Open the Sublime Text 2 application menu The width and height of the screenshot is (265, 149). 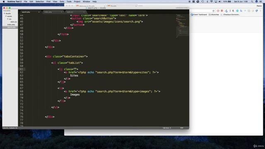(14, 2)
